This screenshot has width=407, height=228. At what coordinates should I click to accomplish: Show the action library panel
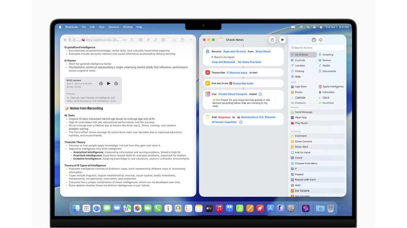pos(314,40)
